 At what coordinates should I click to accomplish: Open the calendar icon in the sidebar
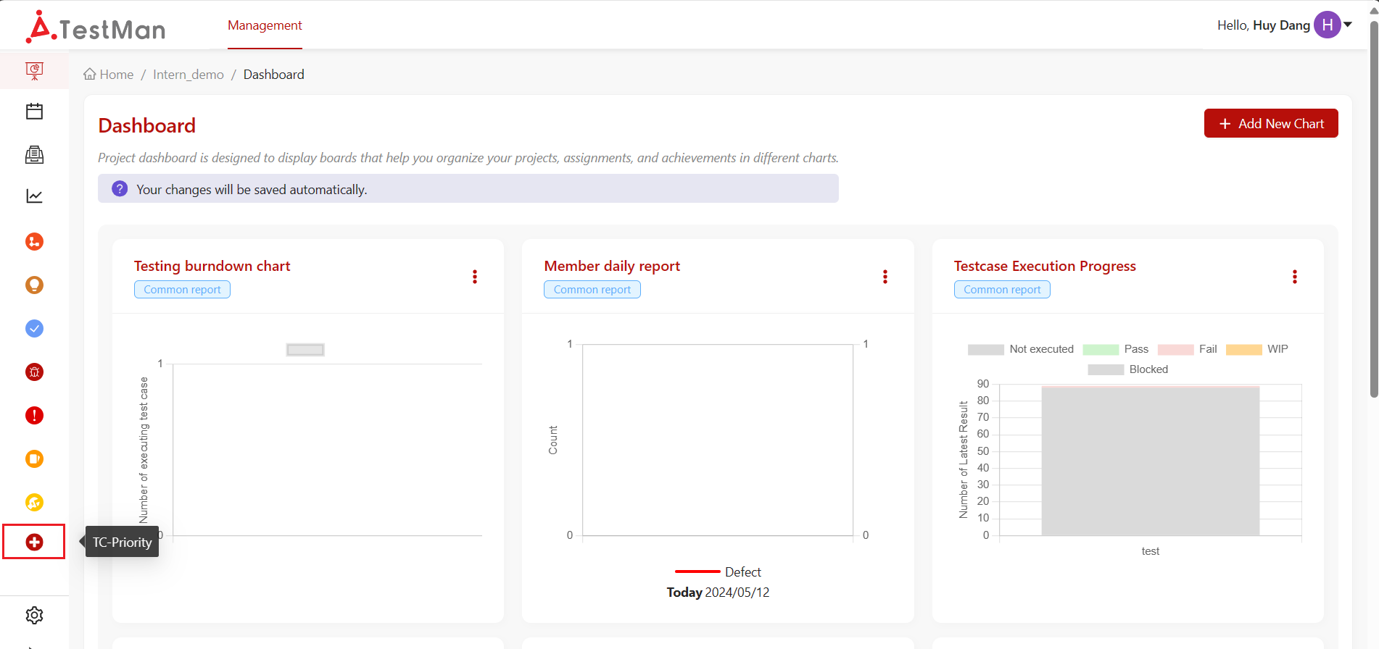coord(34,112)
